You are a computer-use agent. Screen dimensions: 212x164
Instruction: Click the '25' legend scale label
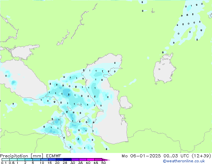tap(65, 163)
